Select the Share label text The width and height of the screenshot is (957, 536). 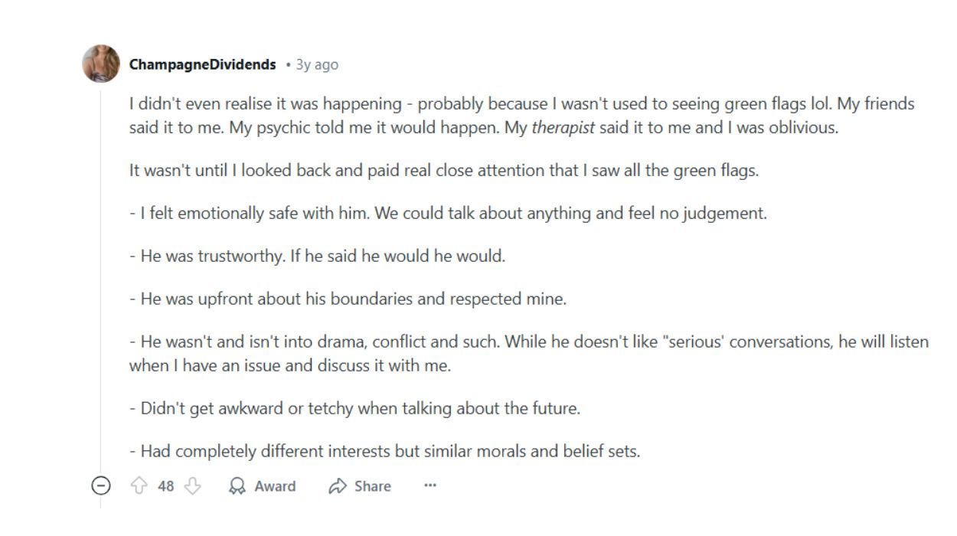[x=373, y=486]
